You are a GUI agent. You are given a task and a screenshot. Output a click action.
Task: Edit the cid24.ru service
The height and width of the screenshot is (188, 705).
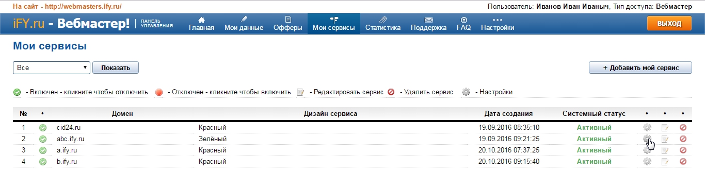[x=665, y=127]
